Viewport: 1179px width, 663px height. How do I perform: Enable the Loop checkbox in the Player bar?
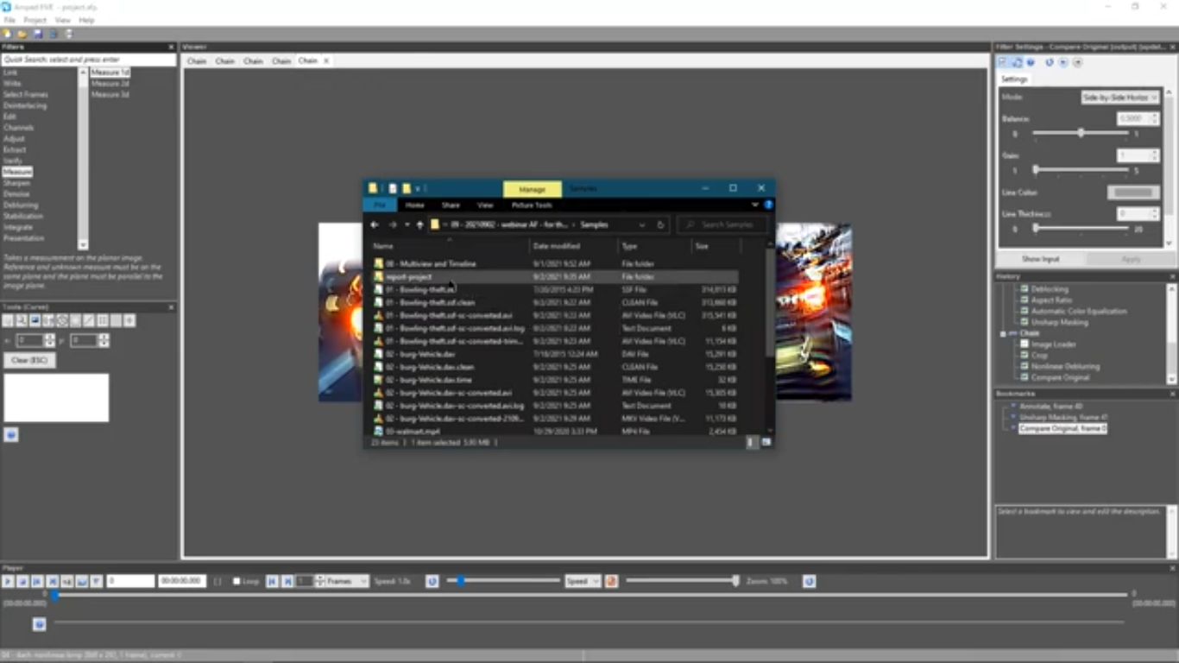(236, 581)
